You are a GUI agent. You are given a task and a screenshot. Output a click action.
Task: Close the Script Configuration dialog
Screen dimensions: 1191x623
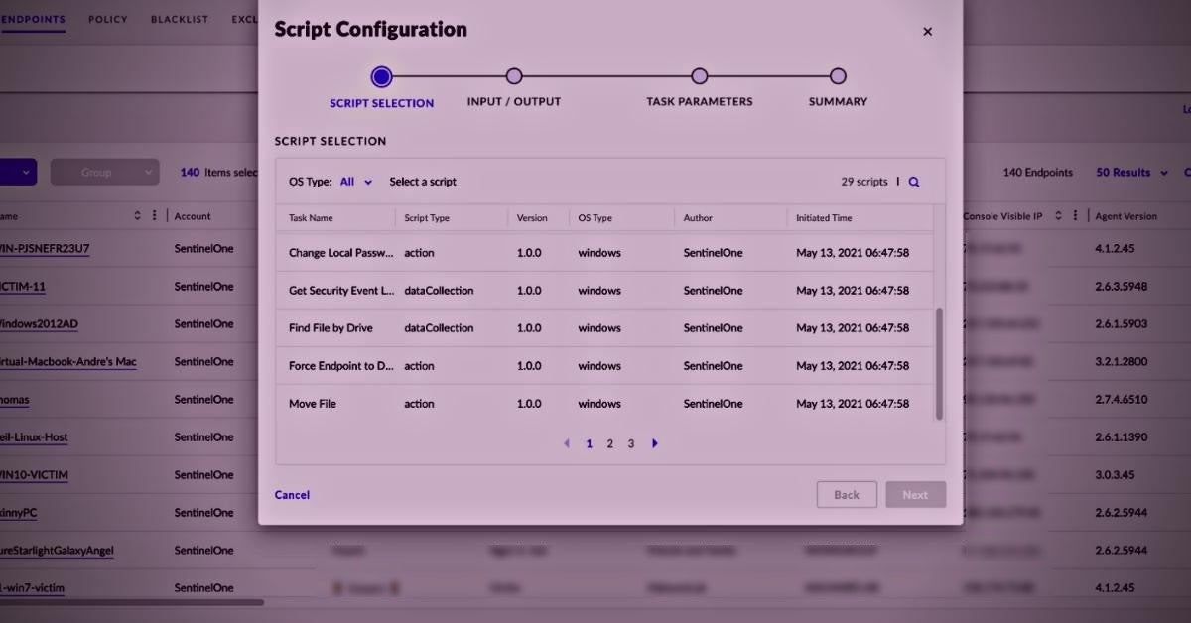coord(927,32)
